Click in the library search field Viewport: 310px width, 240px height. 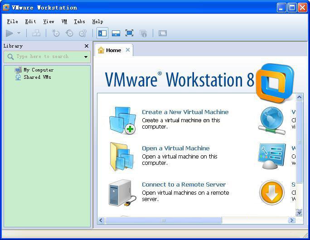(x=45, y=57)
